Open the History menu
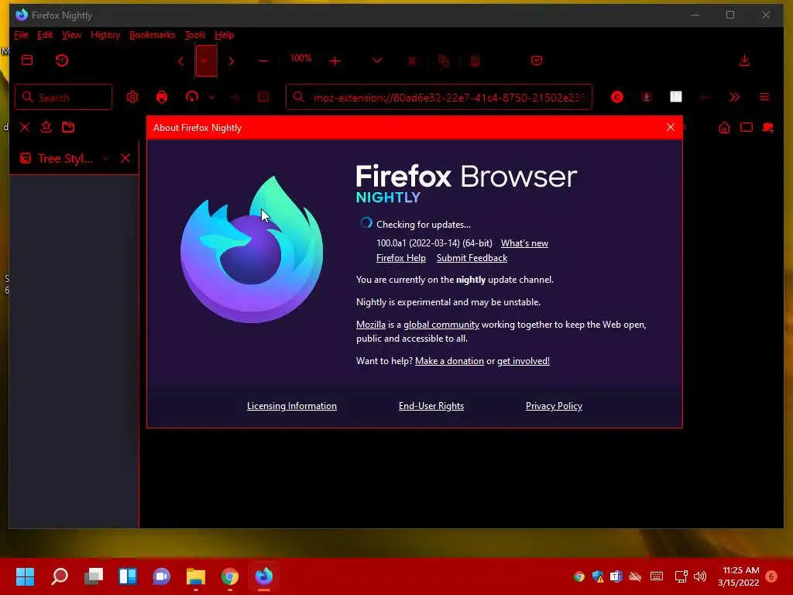The image size is (793, 595). [x=105, y=35]
